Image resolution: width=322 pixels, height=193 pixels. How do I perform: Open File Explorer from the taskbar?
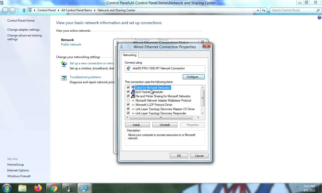point(22,188)
